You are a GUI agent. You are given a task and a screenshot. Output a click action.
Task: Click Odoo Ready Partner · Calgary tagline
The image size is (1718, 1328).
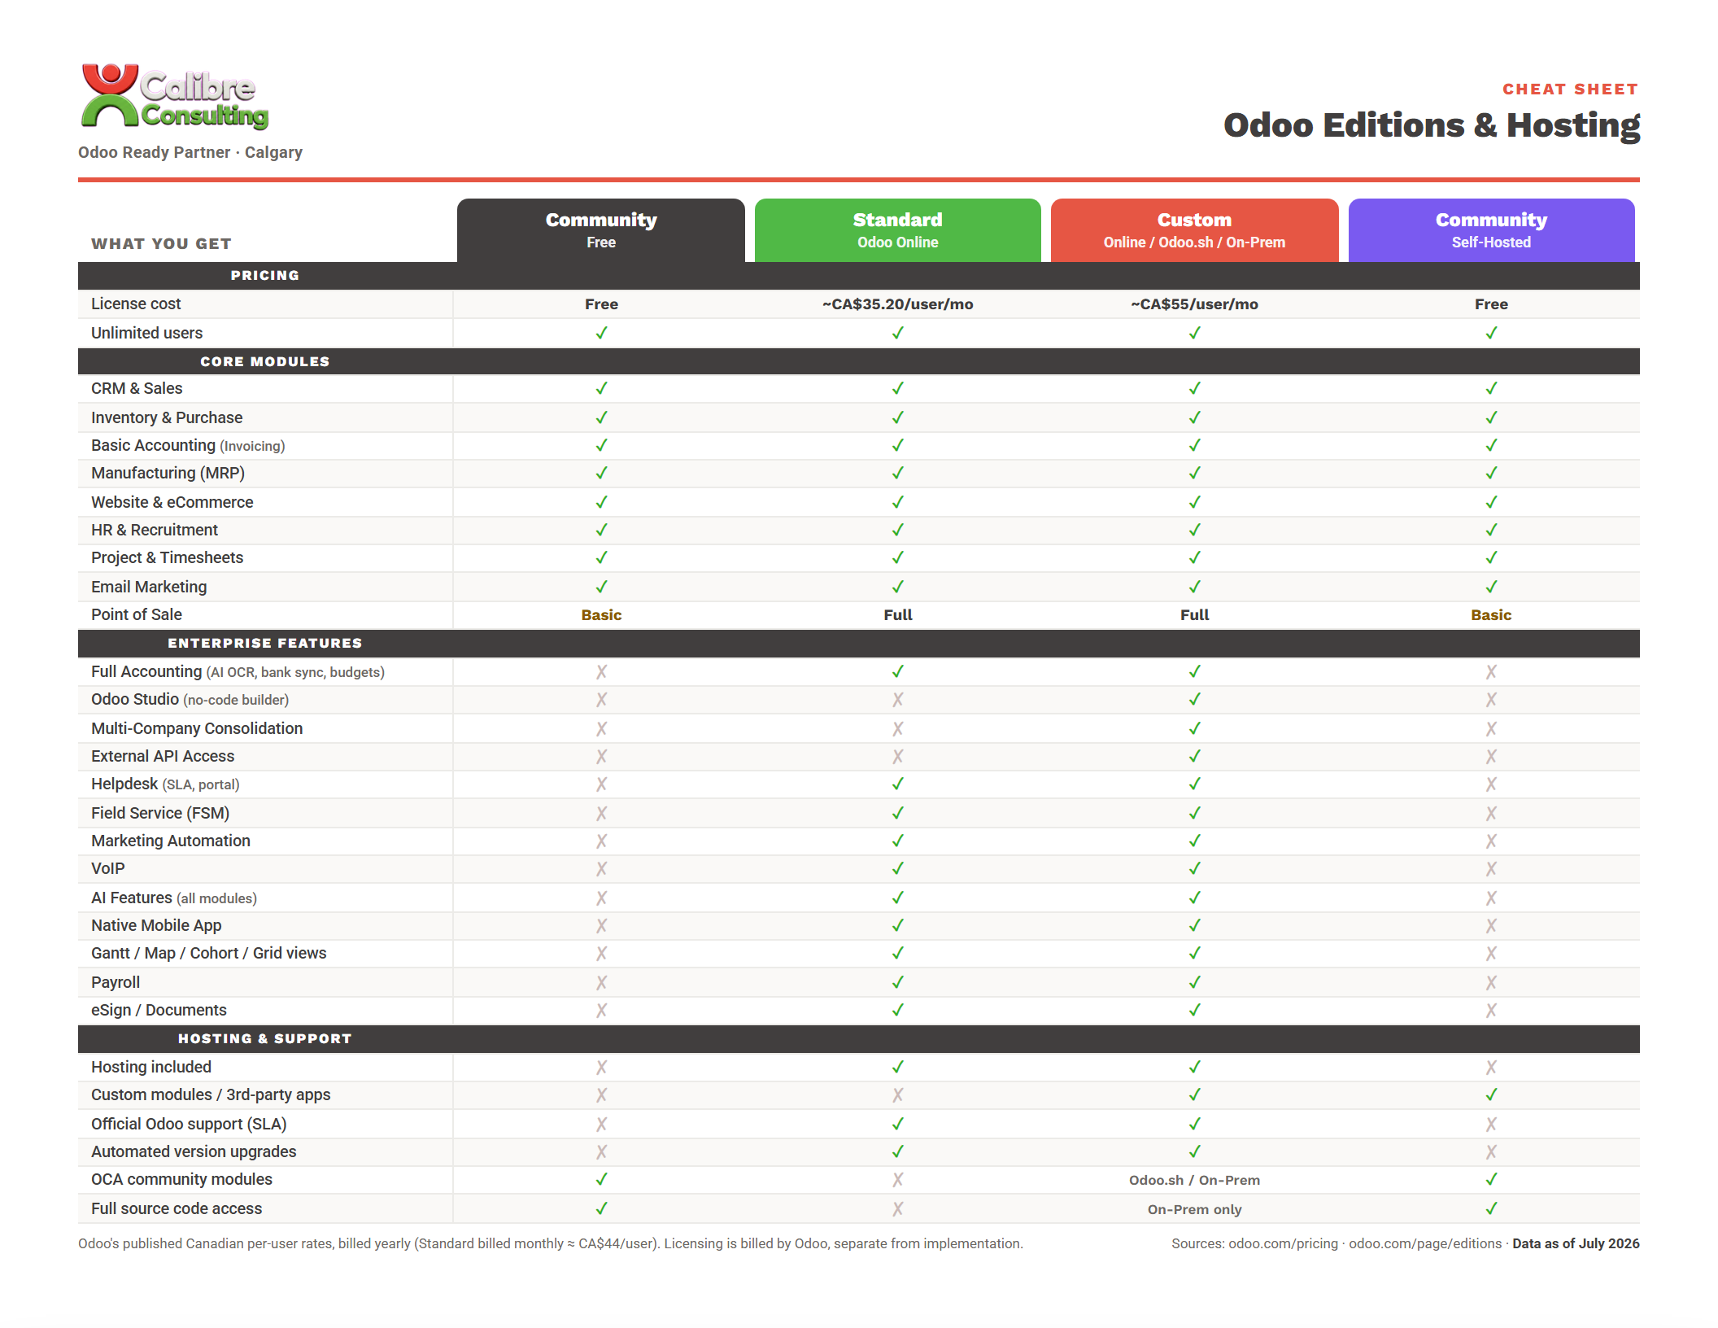click(x=190, y=152)
